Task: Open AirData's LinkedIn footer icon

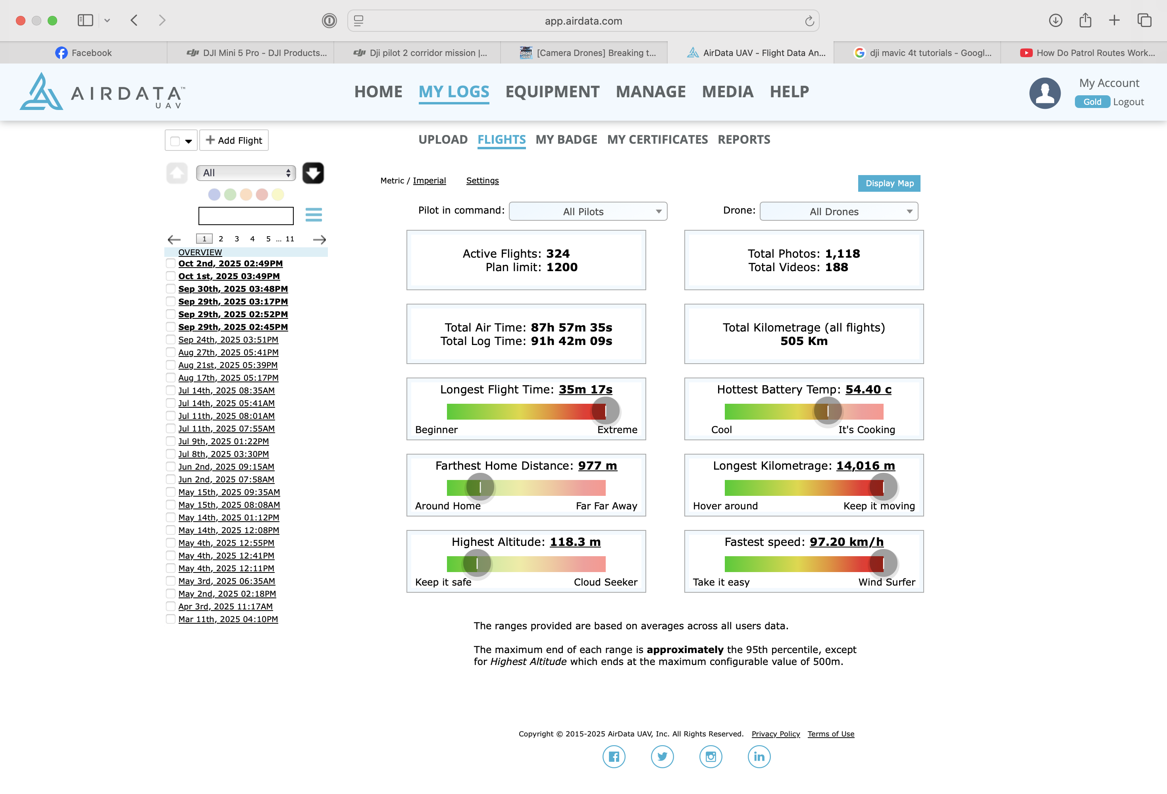Action: pos(759,756)
